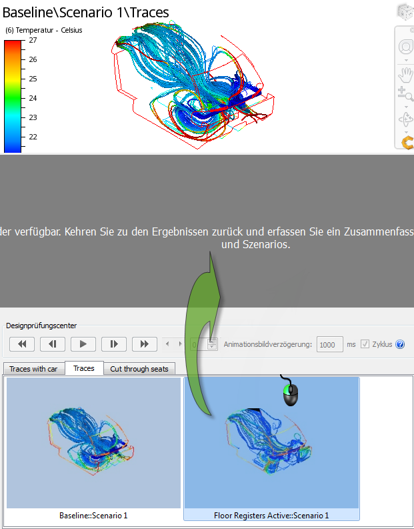Click the Animationsbildverzögerung value field
Image resolution: width=414 pixels, height=529 pixels.
(x=330, y=344)
